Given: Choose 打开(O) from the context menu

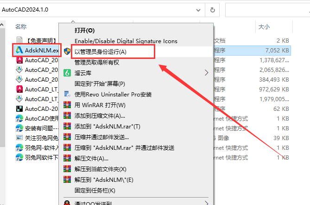Looking at the screenshot, I should (x=85, y=30).
